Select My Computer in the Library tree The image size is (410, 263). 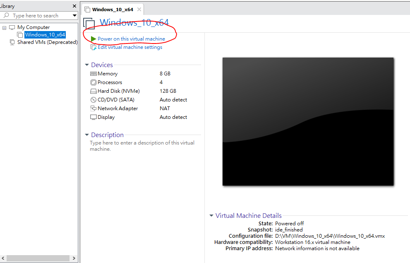(x=34, y=27)
